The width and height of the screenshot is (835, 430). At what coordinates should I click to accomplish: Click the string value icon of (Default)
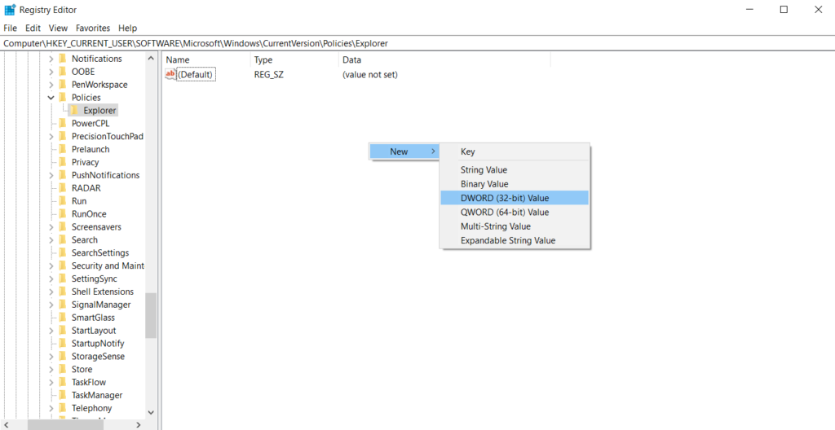170,74
